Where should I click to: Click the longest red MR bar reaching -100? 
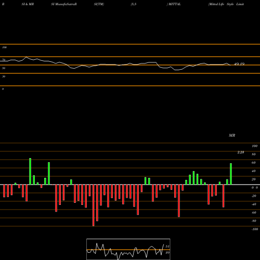pos(94,205)
